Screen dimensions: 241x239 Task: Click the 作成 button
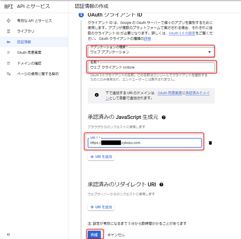[x=94, y=235]
